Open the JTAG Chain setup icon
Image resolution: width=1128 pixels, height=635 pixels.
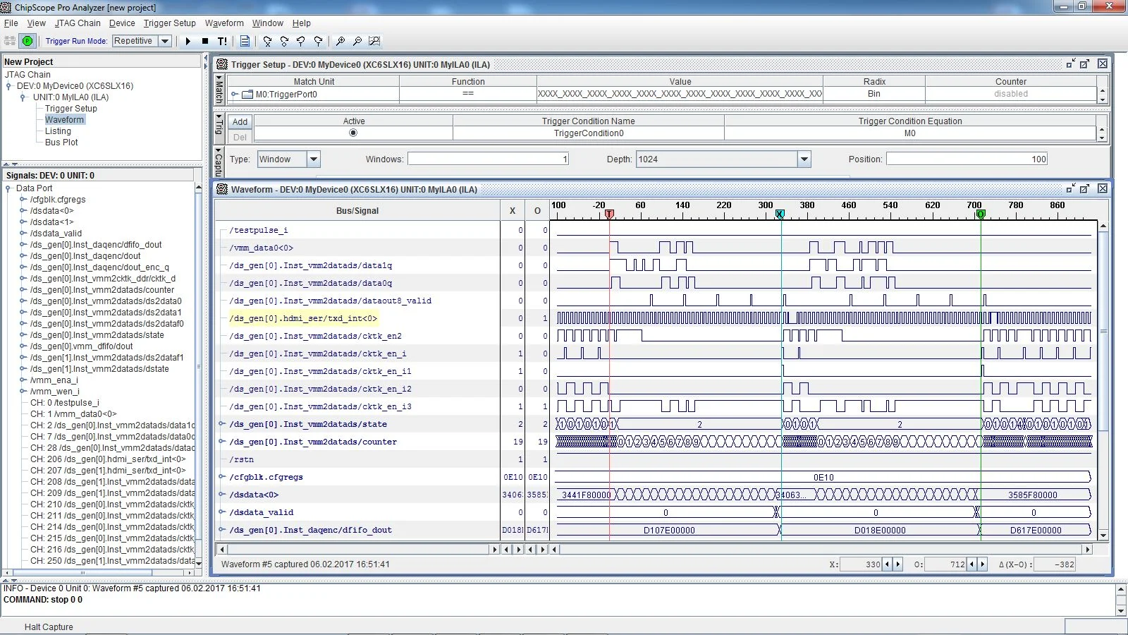coord(9,41)
